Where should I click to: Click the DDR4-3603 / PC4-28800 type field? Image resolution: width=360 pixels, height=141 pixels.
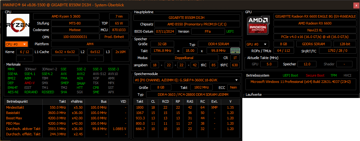(x=193, y=95)
